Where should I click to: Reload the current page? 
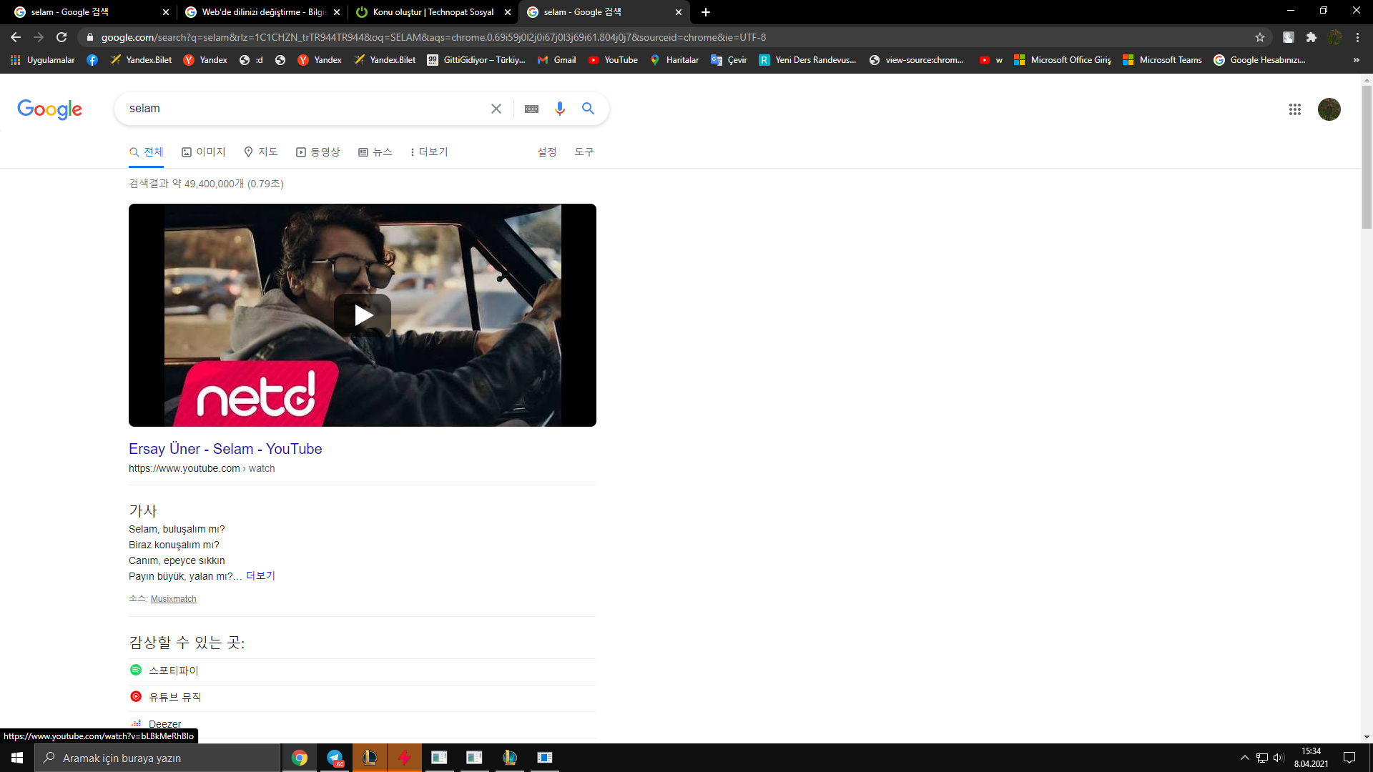click(61, 37)
